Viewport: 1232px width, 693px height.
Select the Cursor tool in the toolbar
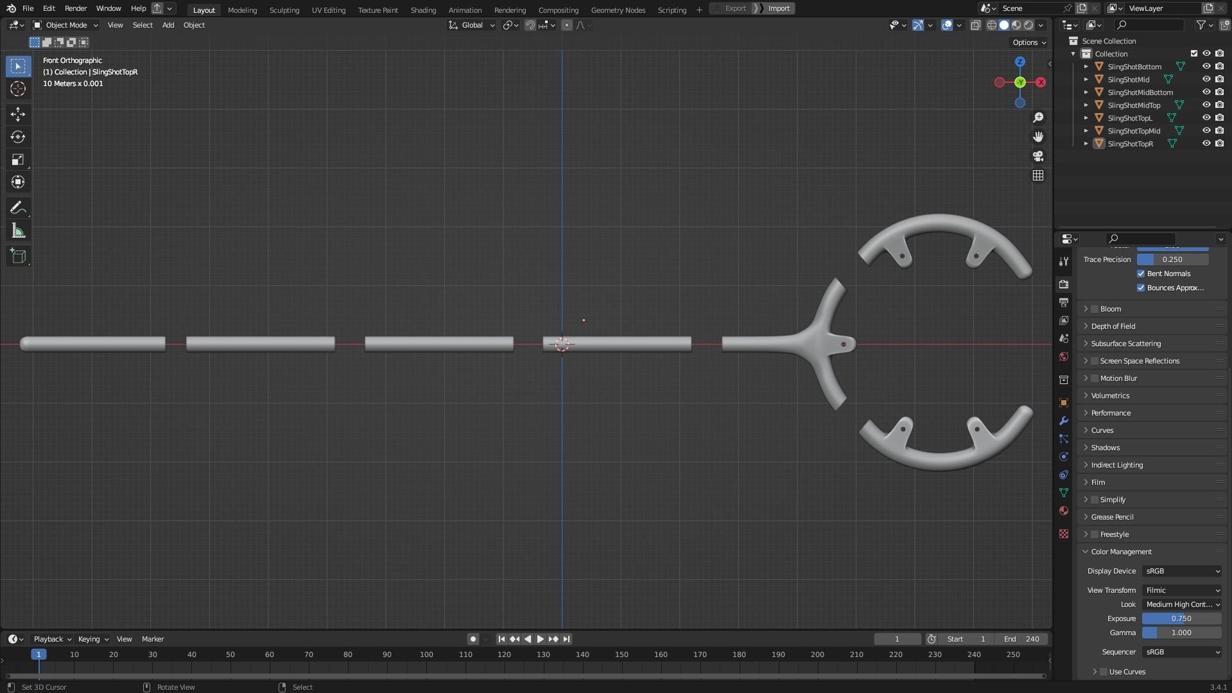pyautogui.click(x=18, y=89)
